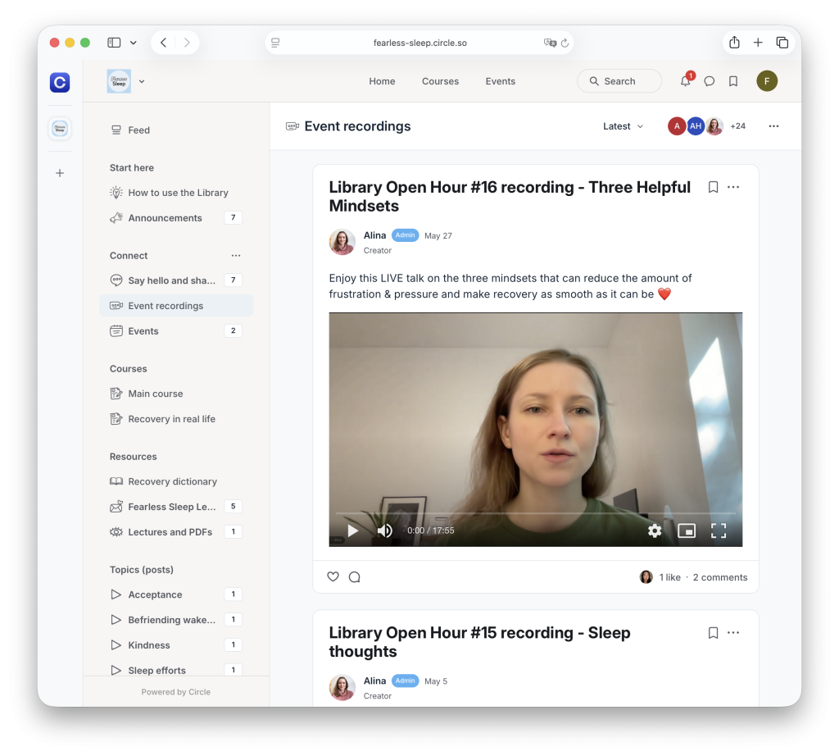Open Recovery in real life course

[176, 419]
